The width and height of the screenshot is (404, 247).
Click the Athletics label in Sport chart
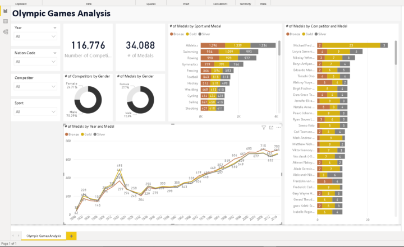point(192,45)
